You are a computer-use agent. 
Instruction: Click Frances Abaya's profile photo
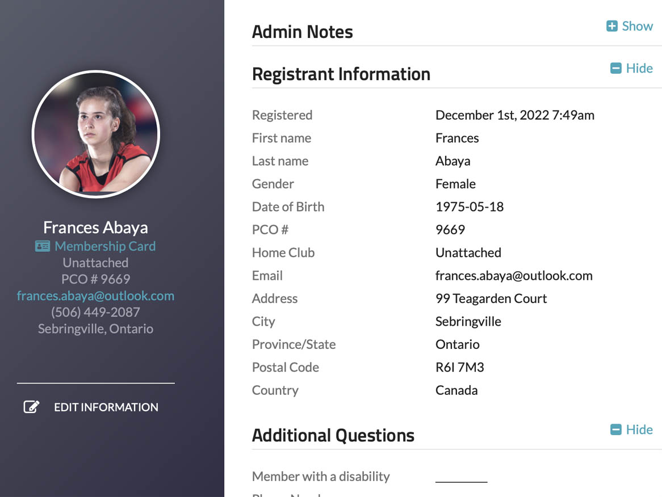click(96, 134)
